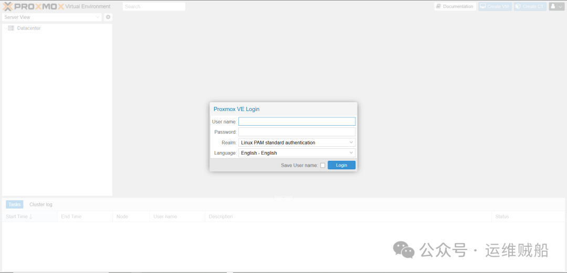Click the Documentation book icon
Image resolution: width=567 pixels, height=273 pixels.
[x=438, y=6]
